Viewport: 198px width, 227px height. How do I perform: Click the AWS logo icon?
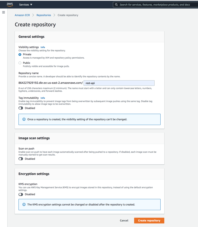10,4
